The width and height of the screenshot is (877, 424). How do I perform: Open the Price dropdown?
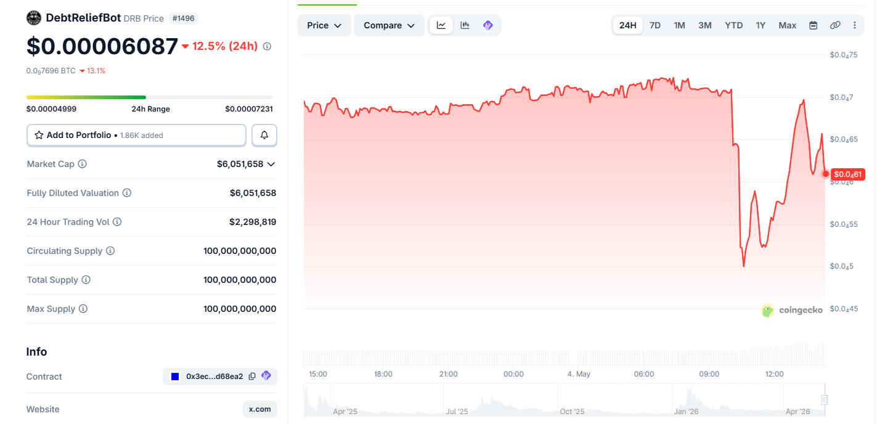324,25
